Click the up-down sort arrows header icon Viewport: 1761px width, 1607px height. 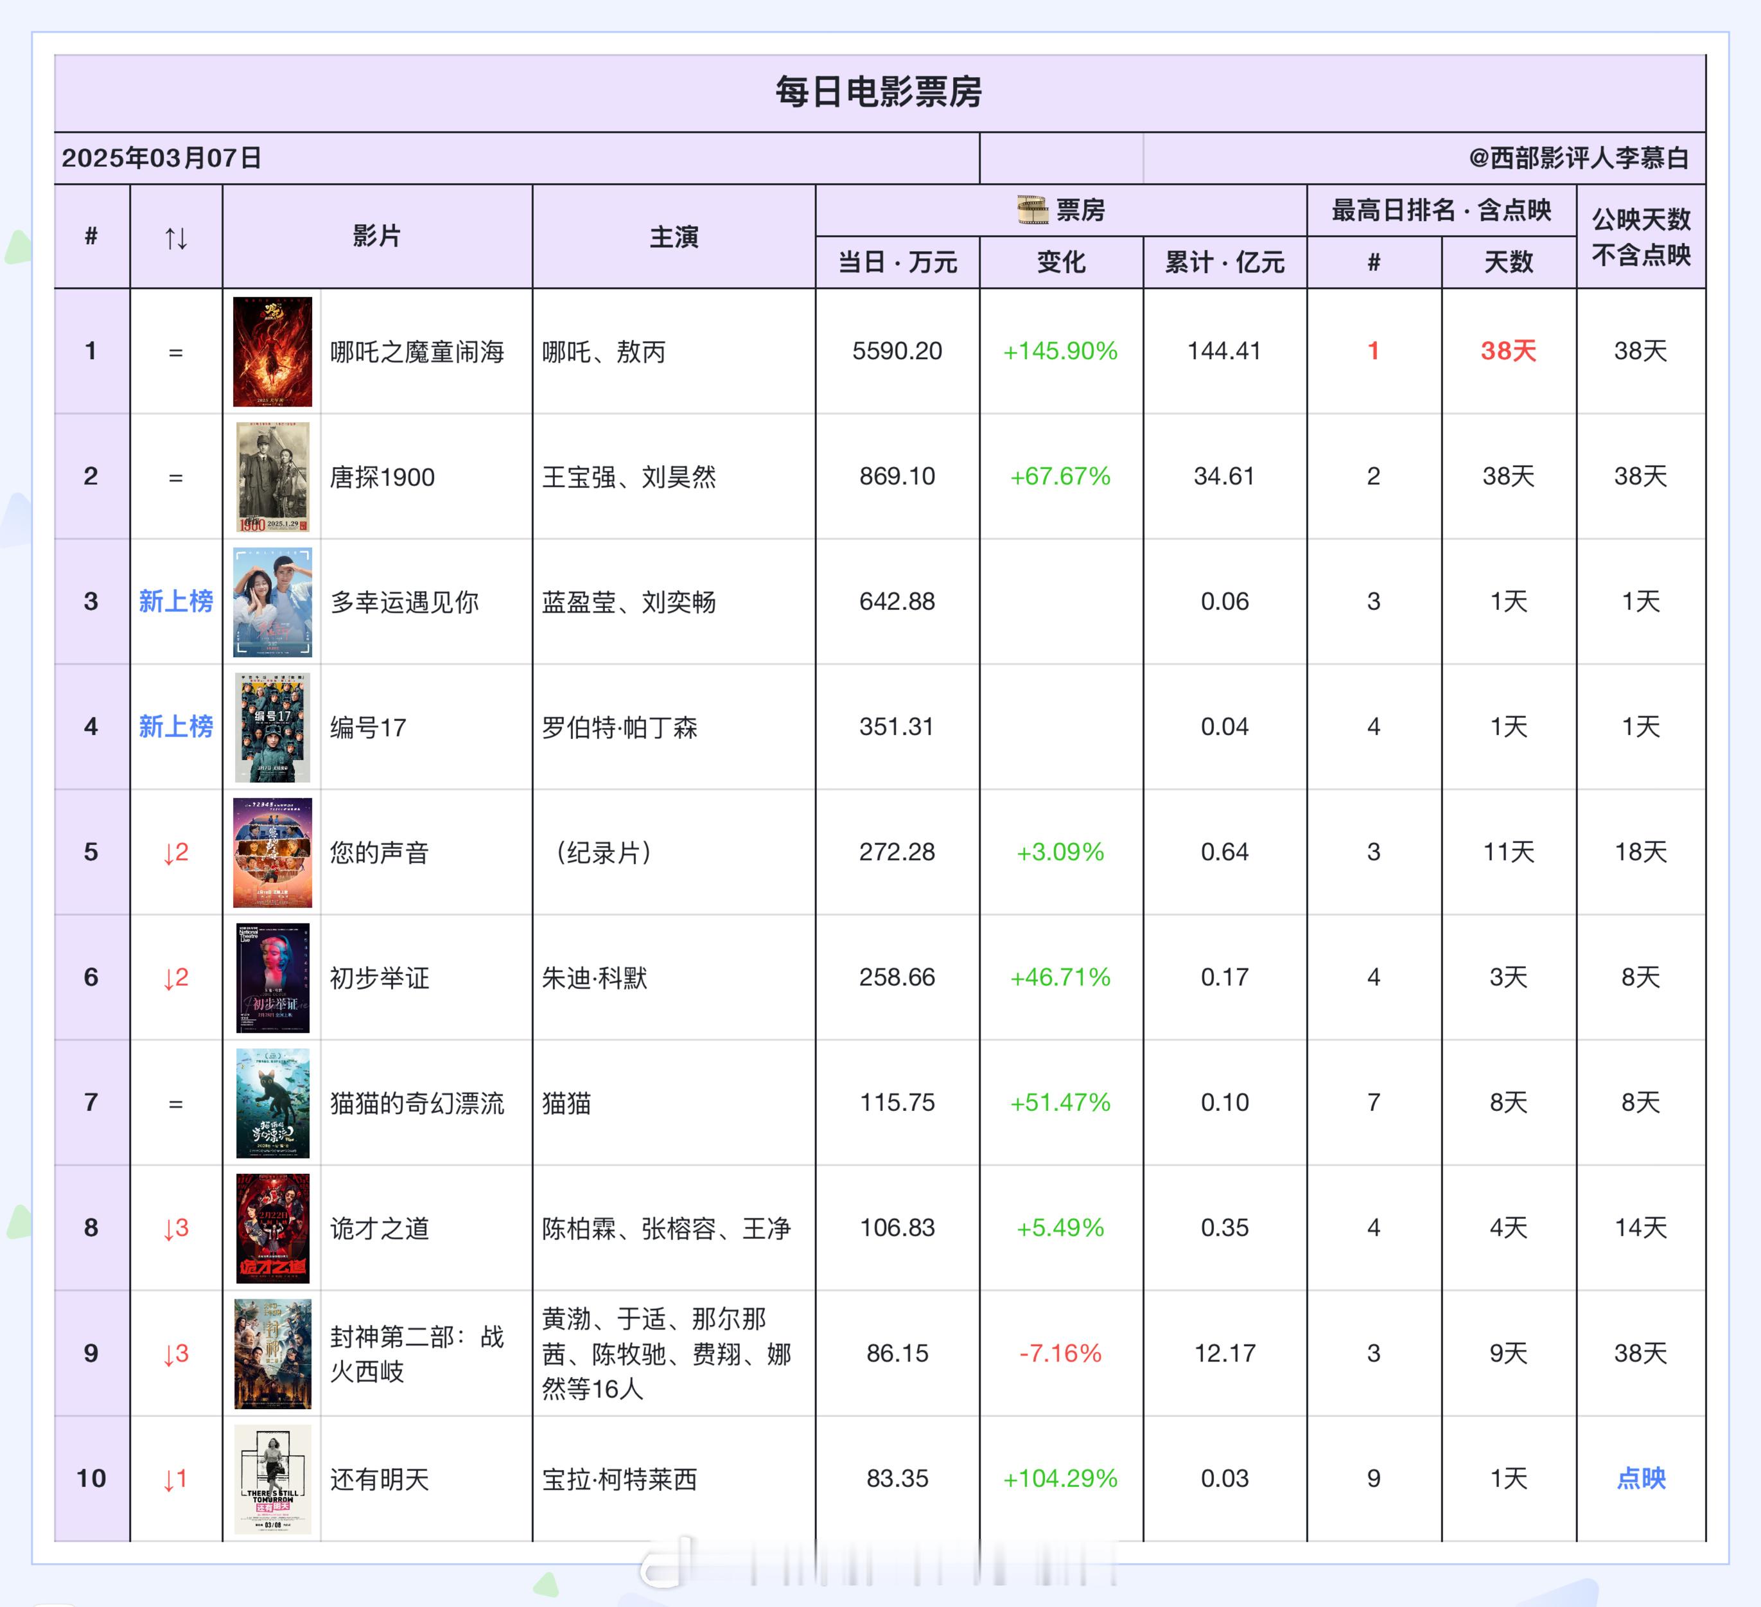click(177, 237)
